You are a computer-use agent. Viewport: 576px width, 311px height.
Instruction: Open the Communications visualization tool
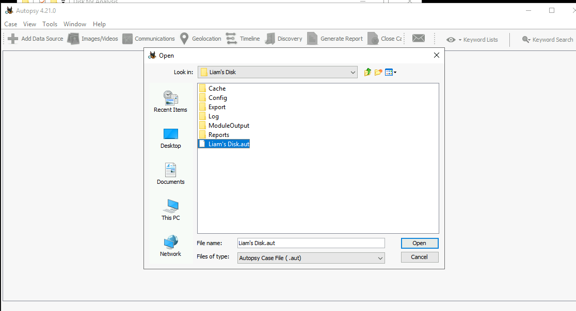pyautogui.click(x=149, y=39)
